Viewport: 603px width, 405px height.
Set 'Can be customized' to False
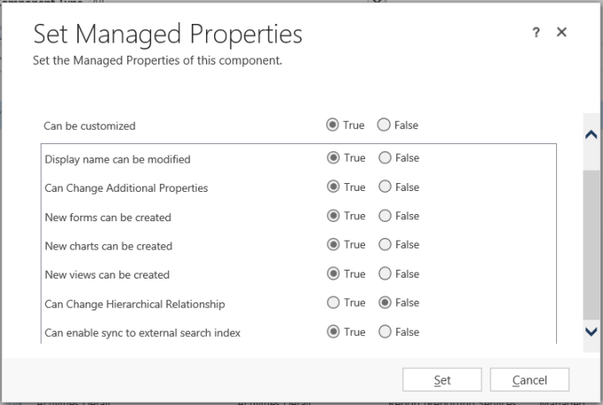tap(384, 126)
